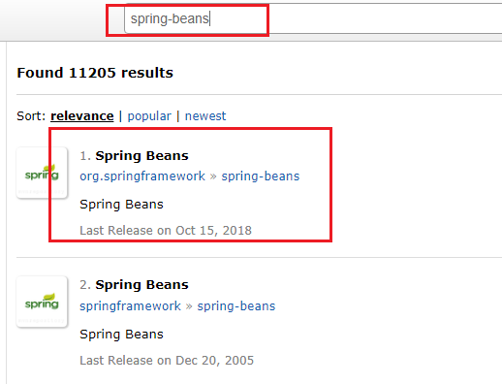Open the second Spring Beans result title

click(141, 285)
